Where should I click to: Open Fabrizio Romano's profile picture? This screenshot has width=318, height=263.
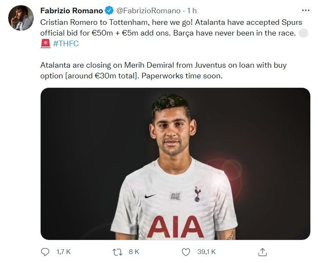coord(21,18)
